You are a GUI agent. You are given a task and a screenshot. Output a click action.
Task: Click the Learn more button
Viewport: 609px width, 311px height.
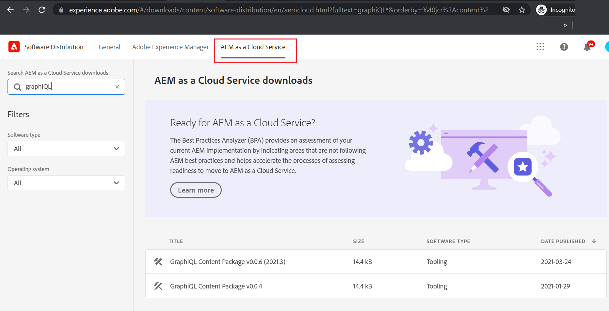196,190
